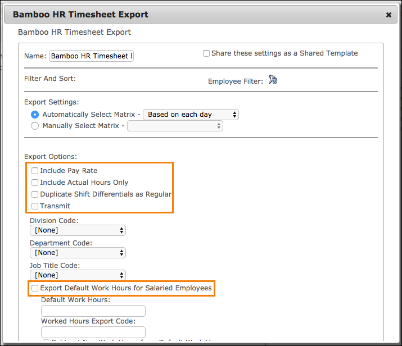Viewport: 402px width, 346px height.
Task: Toggle the Transmit checkbox
Action: tap(35, 206)
